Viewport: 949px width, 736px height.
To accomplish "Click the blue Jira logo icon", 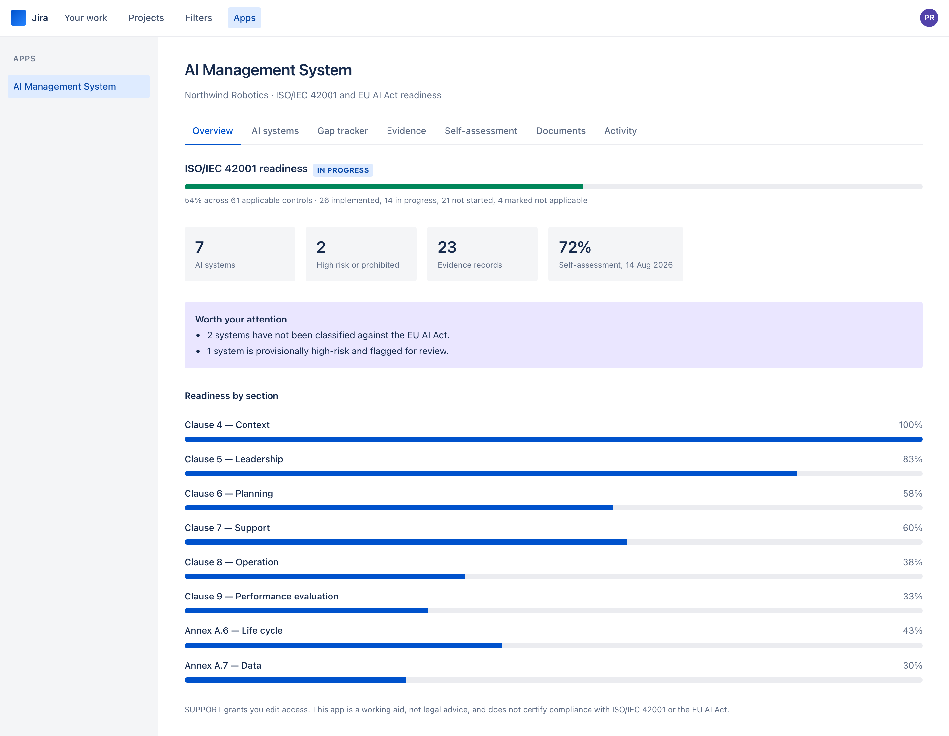I will [18, 18].
